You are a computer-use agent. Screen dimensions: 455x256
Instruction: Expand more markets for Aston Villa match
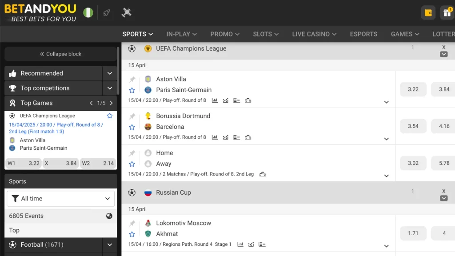coord(386,102)
